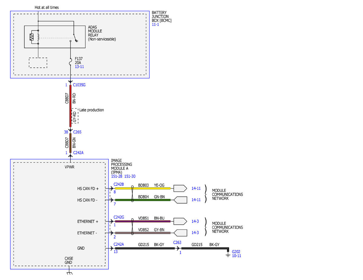Viewport: 363px width, 280px height.
Task: Select the red CBBD7 BN-RD wire
Action: point(71,106)
